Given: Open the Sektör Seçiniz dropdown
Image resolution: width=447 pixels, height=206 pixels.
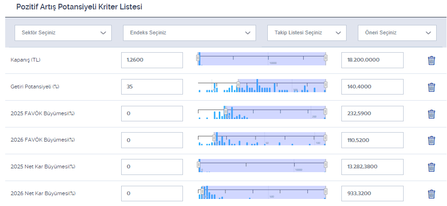Looking at the screenshot, I should [x=63, y=33].
